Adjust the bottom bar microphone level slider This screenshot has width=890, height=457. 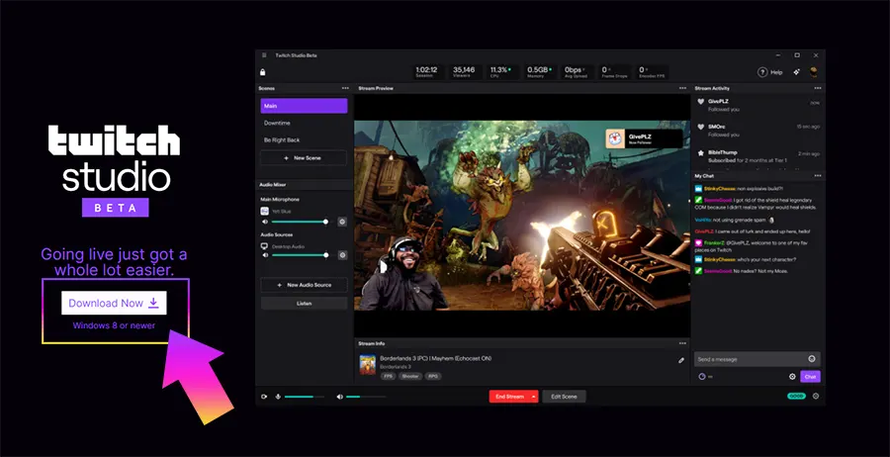[x=305, y=397]
